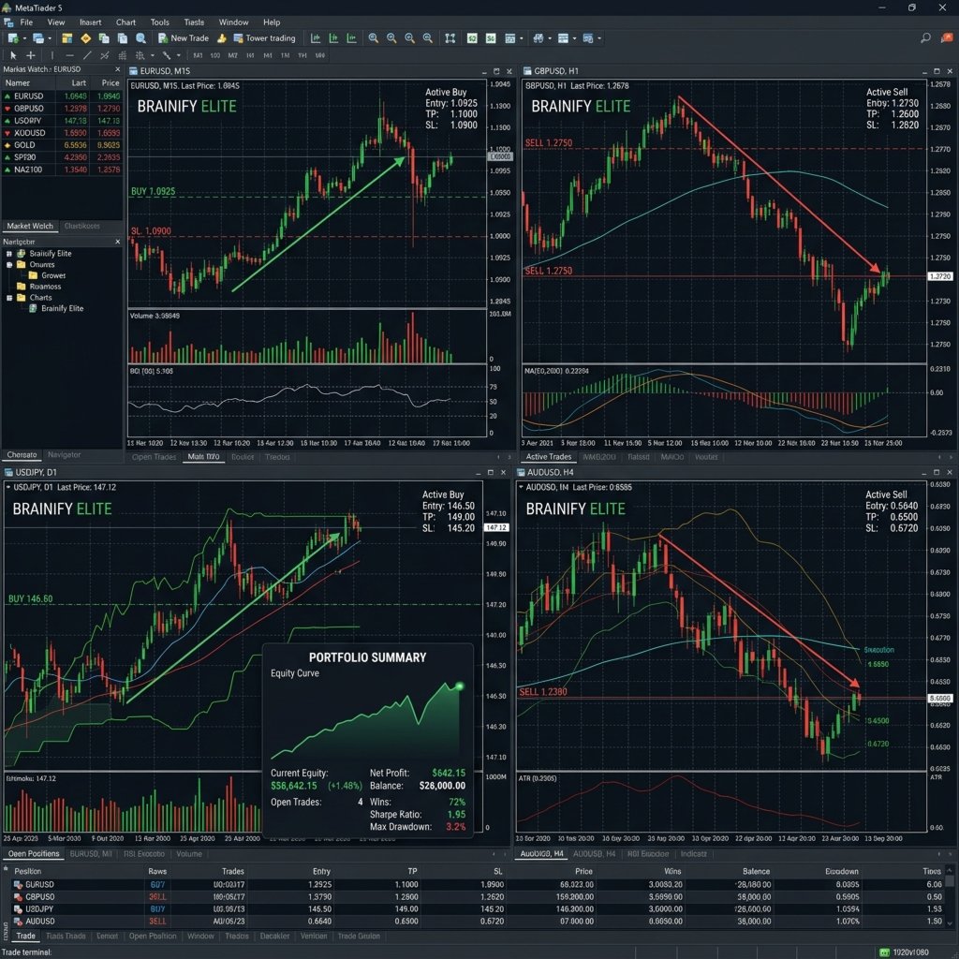Viewport: 959px width, 959px height.
Task: Click the GOLD yellow diamond icon in Market Watch
Action: pyautogui.click(x=7, y=145)
